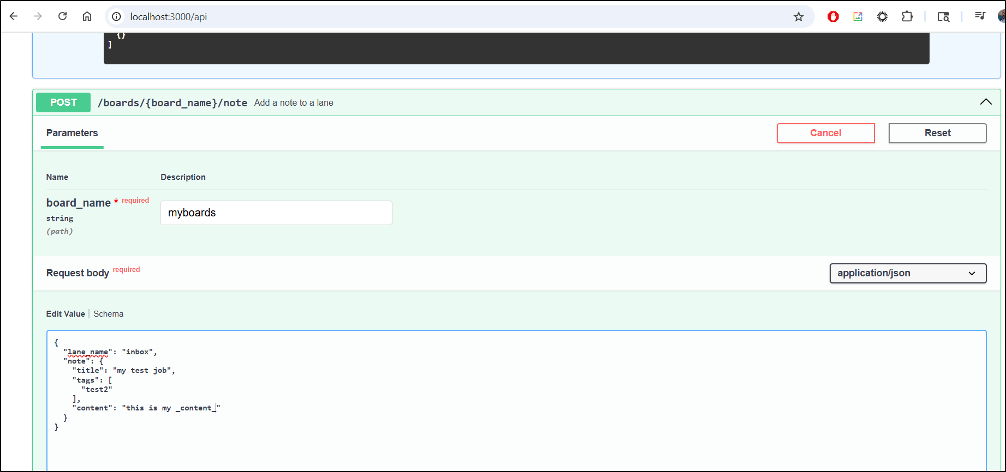
Task: Open the AdBlock extension icon
Action: click(x=833, y=17)
